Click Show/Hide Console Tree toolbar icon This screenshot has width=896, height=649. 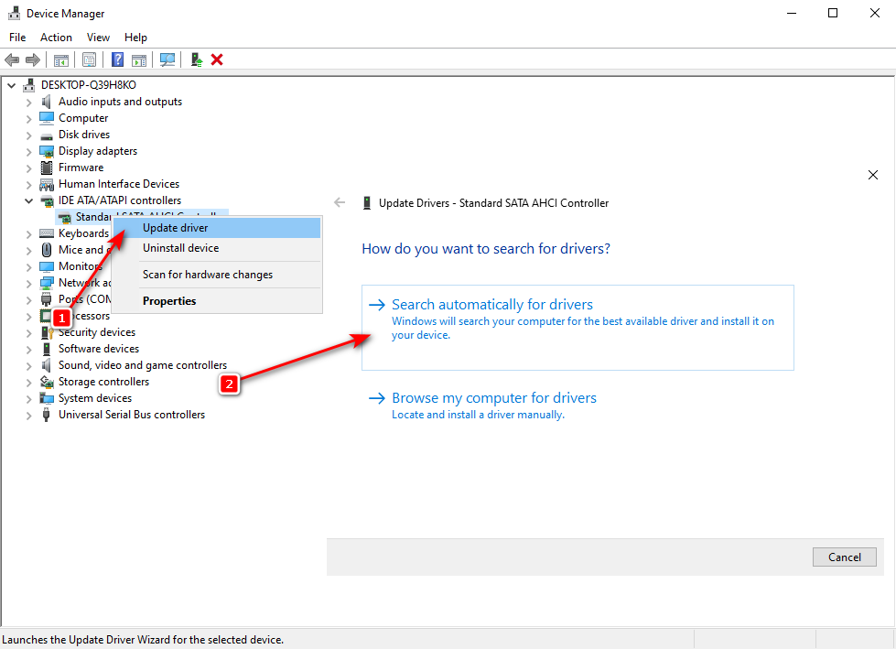pyautogui.click(x=61, y=59)
